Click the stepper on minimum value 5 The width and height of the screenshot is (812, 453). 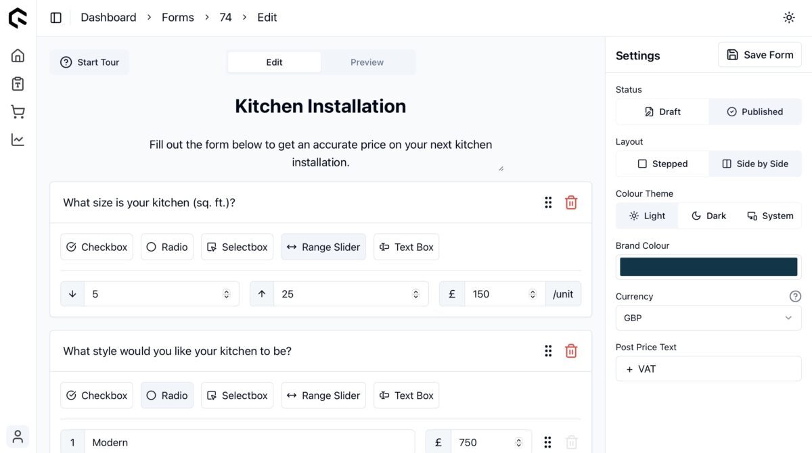click(227, 294)
